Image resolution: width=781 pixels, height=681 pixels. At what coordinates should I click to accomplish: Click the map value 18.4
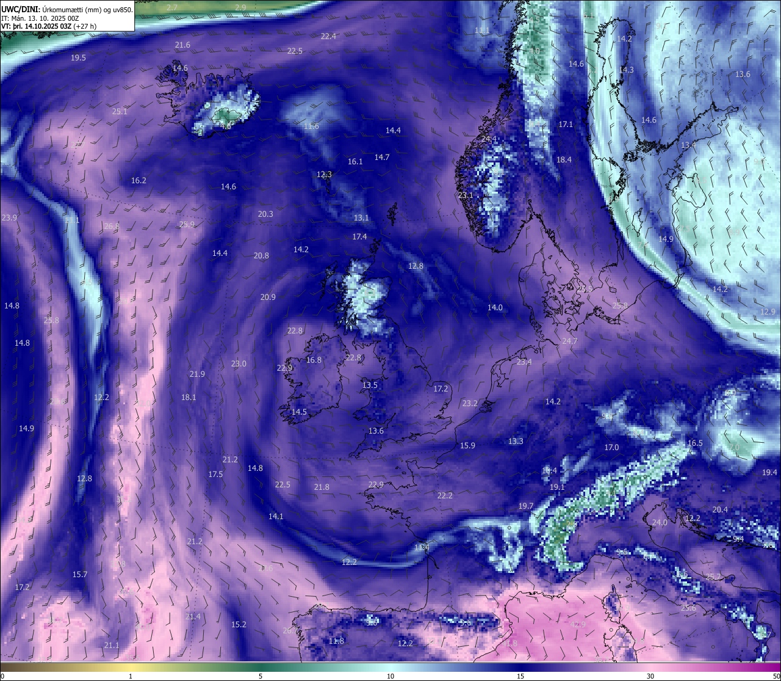pyautogui.click(x=564, y=160)
